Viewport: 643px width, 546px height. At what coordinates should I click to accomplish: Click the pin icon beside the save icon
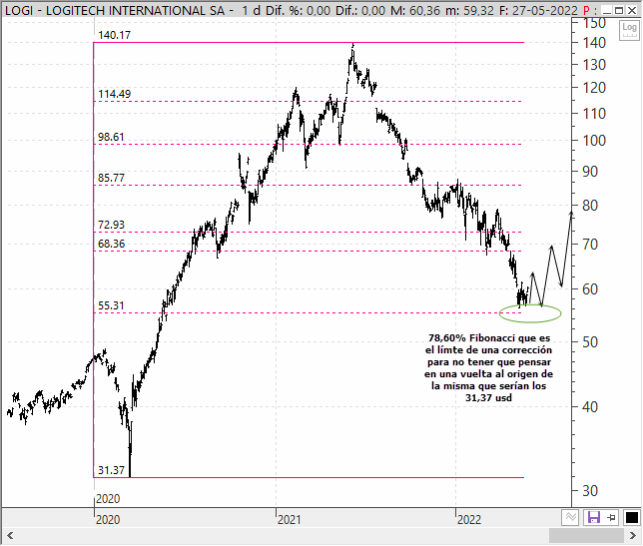(x=611, y=517)
